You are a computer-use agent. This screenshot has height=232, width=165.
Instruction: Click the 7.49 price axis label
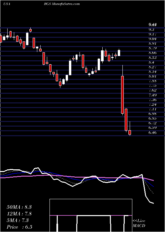pos(153,95)
